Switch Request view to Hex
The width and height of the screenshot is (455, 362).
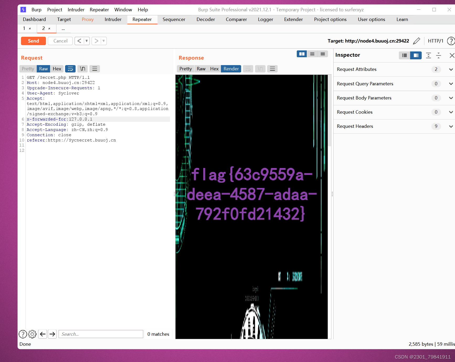[57, 69]
